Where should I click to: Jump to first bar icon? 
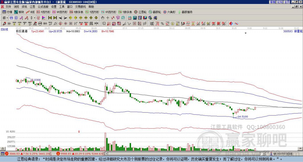50,18
